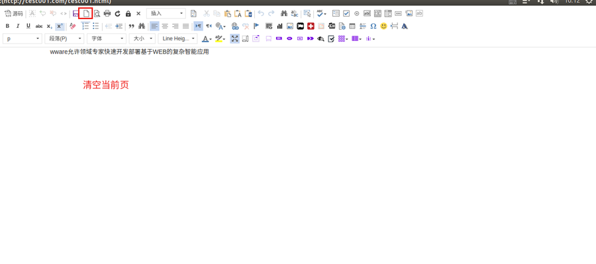
Task: Click the Increase Indent icon
Action: (119, 26)
